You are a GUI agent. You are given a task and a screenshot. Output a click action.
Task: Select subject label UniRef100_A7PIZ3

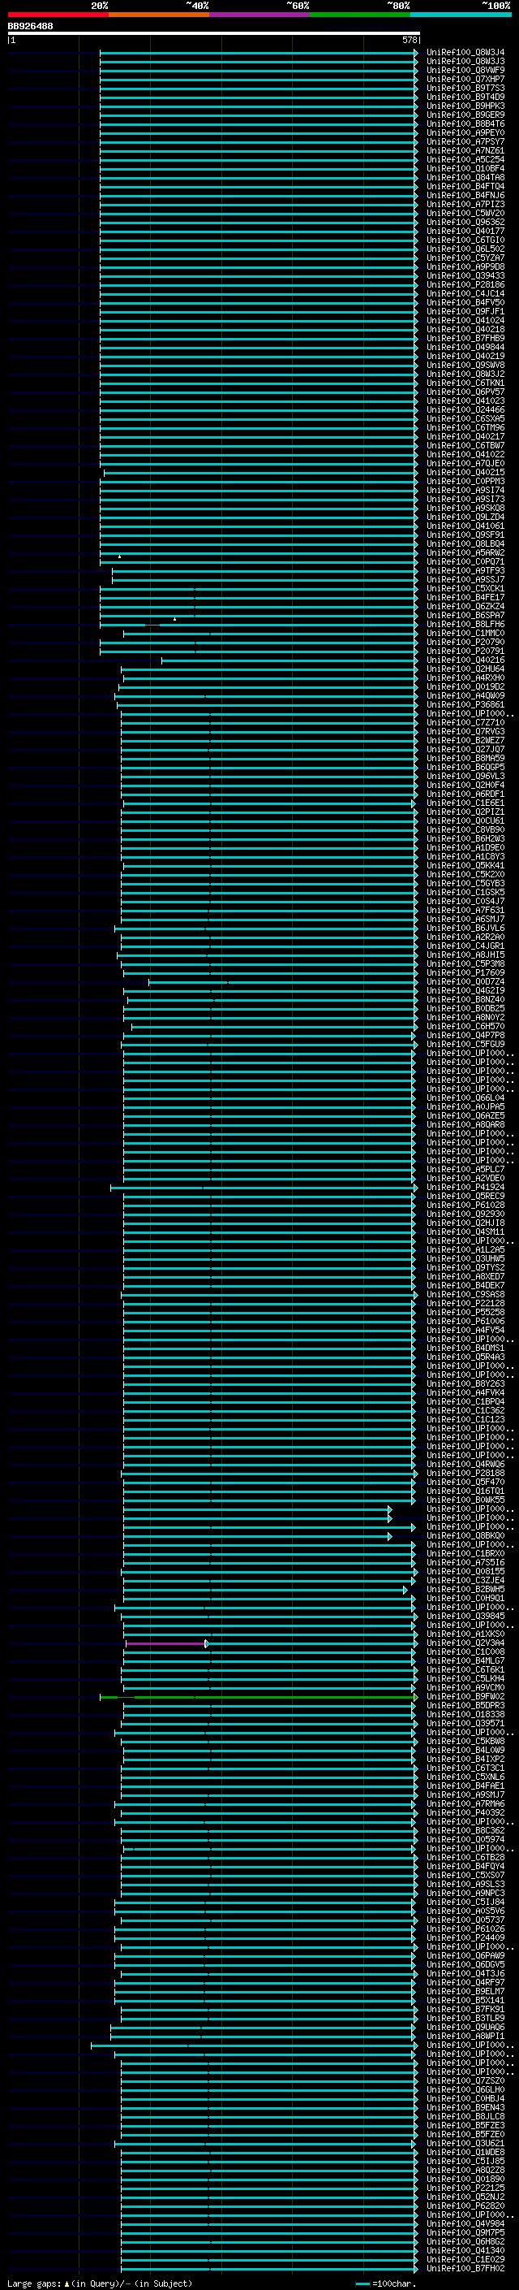coord(465,205)
